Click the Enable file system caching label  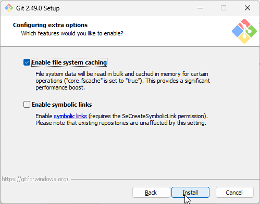(x=69, y=62)
